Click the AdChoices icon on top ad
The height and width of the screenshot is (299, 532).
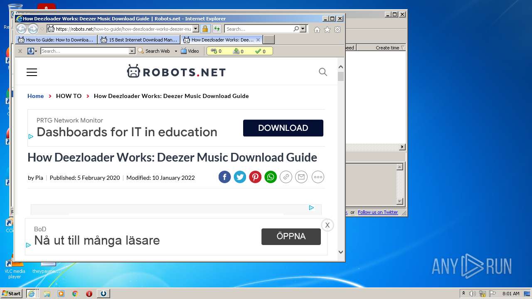[x=31, y=136]
